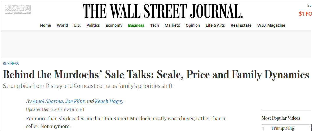Navigate to the Economy section
312x131 pixels.
coord(114,25)
